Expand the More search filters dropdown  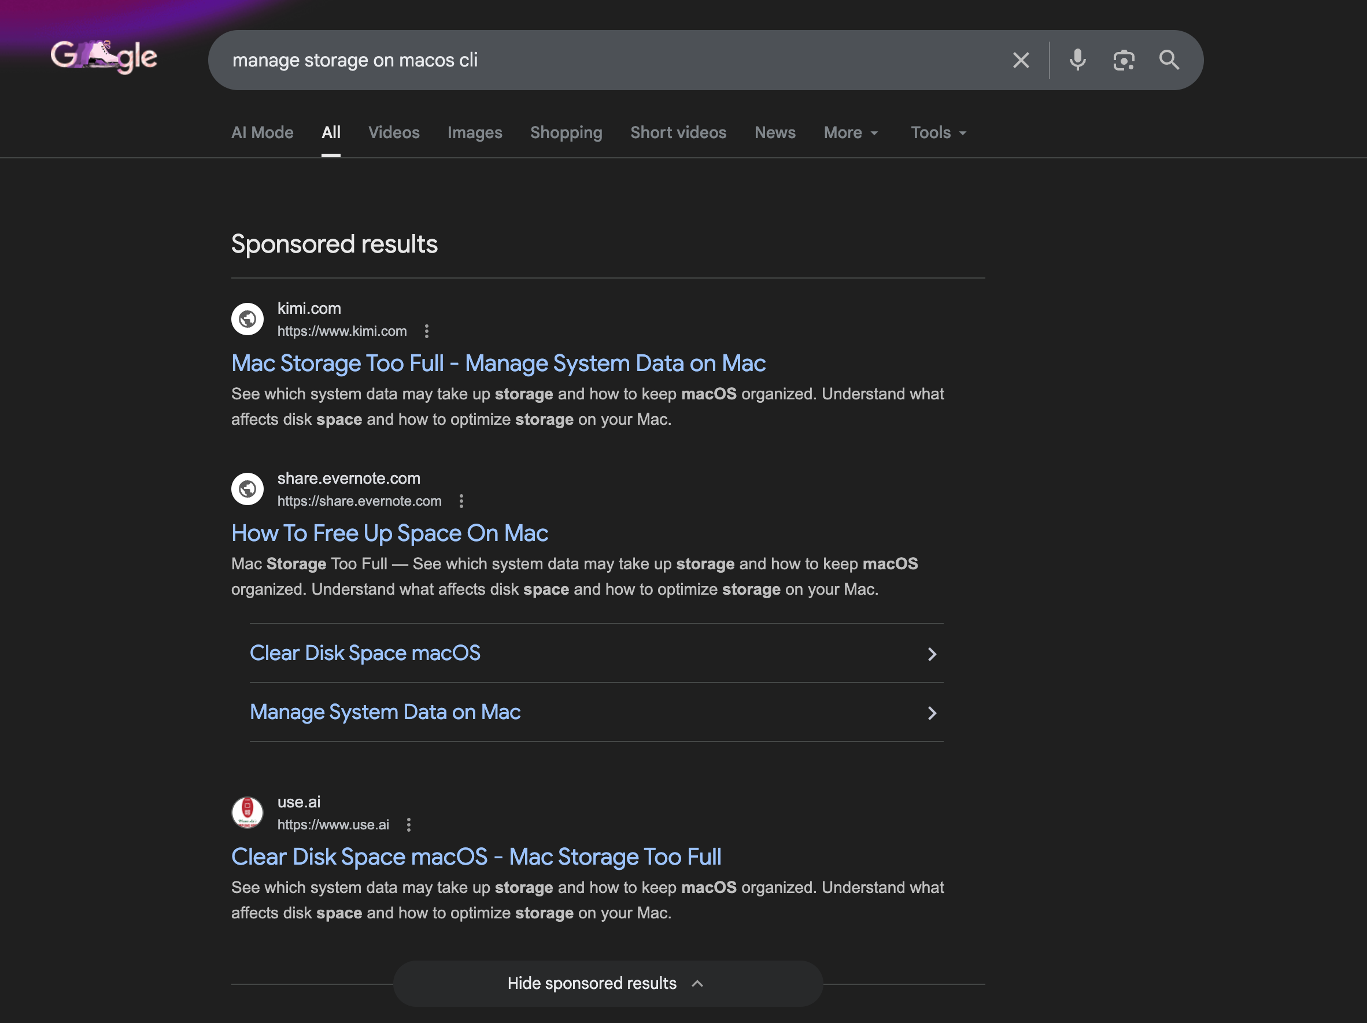point(851,133)
